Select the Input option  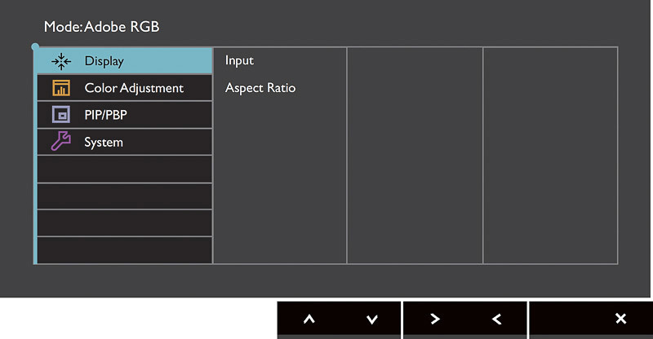pyautogui.click(x=239, y=61)
